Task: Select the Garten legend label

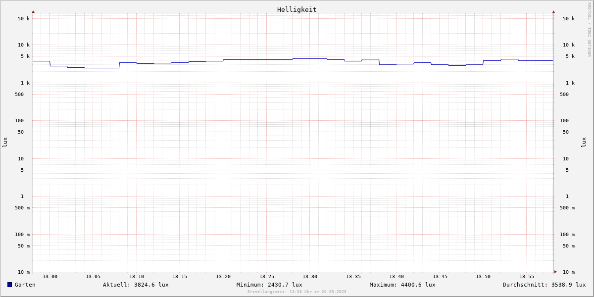Action: coord(25,285)
